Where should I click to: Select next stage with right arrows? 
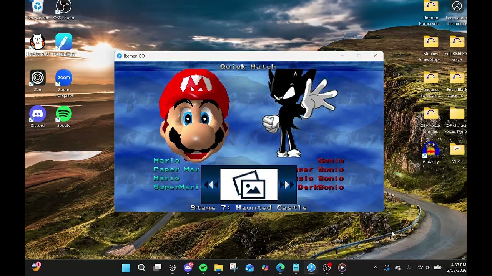tap(286, 185)
